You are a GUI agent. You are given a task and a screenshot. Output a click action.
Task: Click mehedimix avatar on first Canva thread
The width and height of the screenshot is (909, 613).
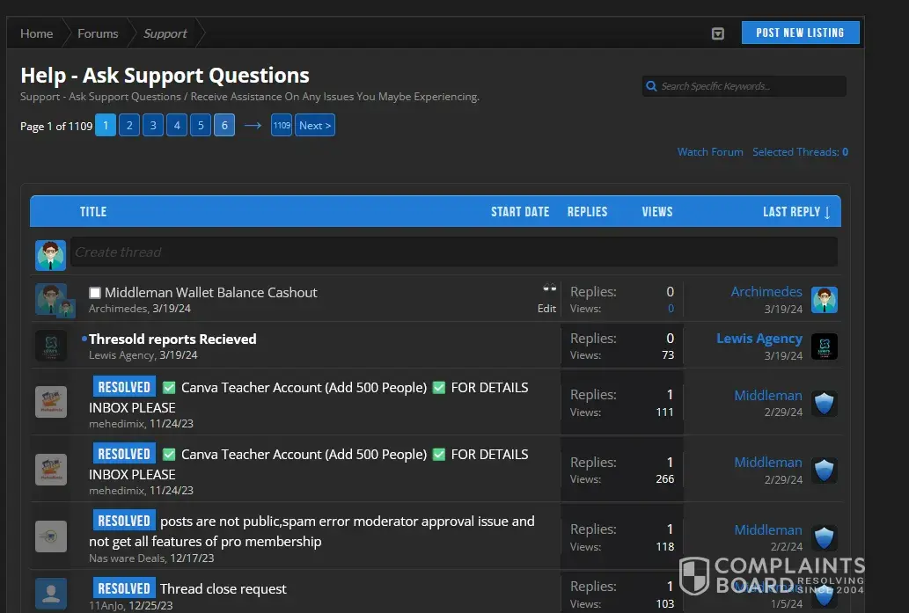[50, 402]
